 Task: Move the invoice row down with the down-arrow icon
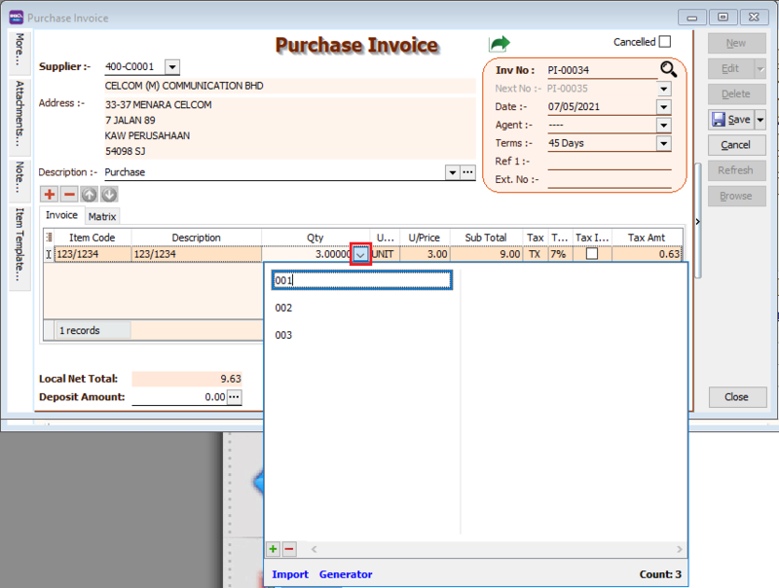point(108,195)
